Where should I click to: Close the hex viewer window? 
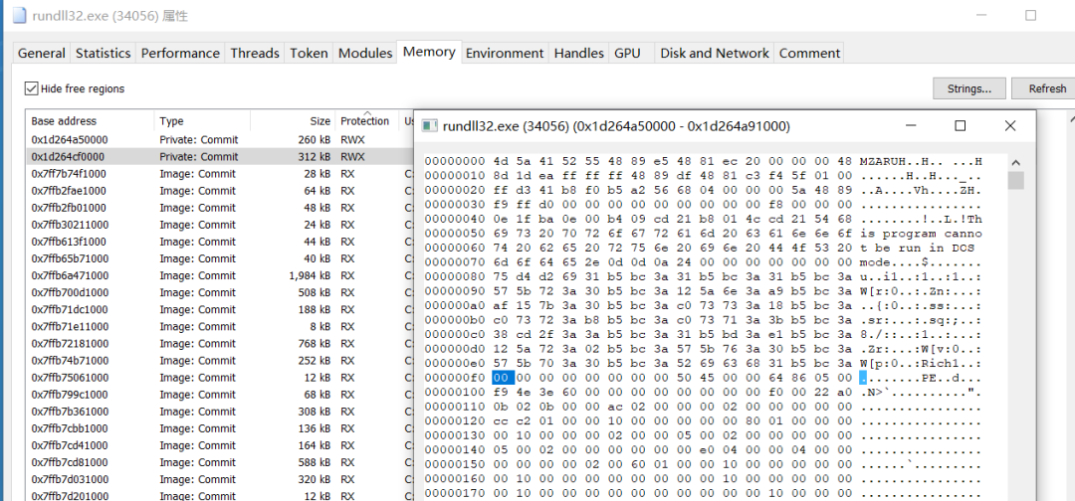1010,126
